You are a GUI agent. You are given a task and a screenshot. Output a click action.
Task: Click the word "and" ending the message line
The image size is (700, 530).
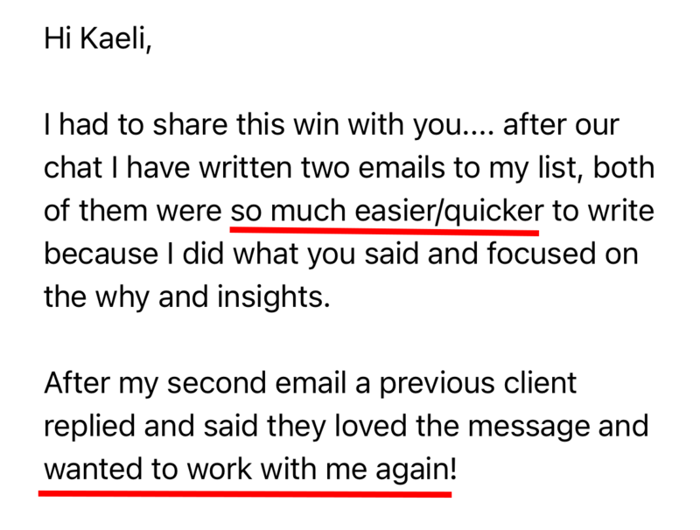click(623, 426)
